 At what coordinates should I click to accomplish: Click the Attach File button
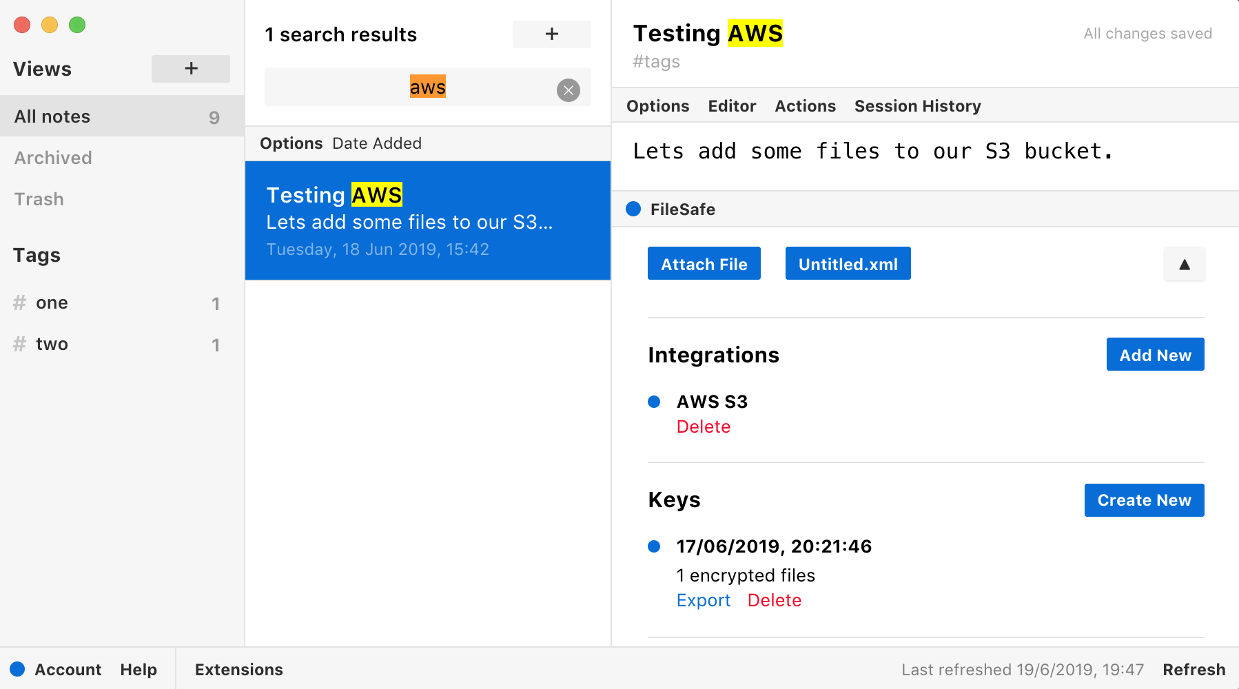[704, 264]
